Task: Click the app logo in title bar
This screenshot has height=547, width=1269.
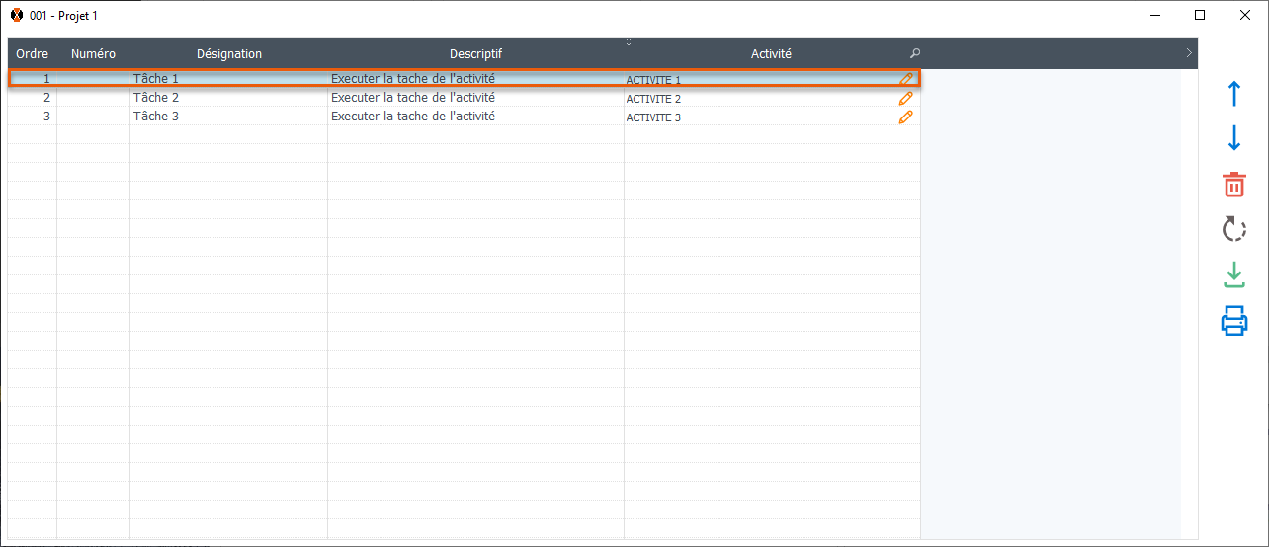Action: [x=17, y=15]
